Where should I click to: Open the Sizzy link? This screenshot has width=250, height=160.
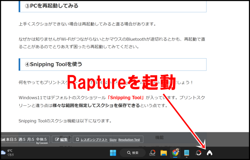[x=113, y=140]
